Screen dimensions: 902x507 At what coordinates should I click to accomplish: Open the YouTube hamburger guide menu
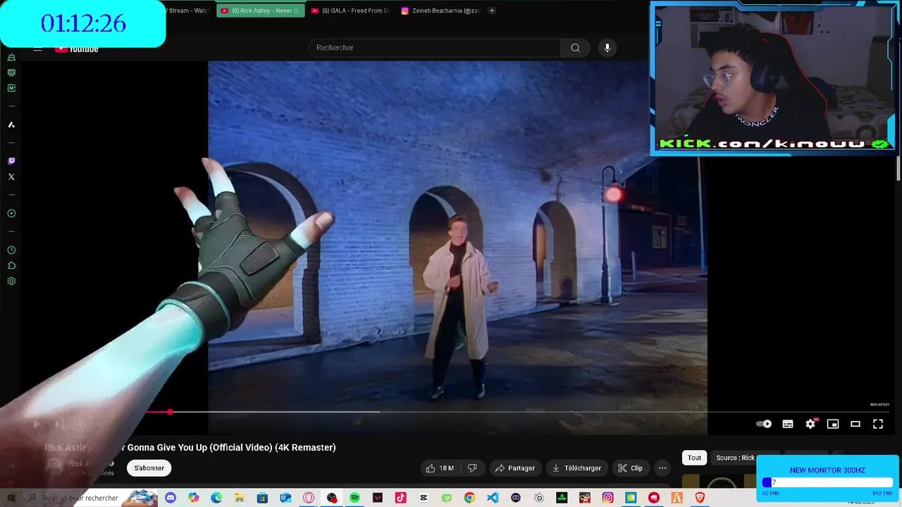tap(37, 49)
